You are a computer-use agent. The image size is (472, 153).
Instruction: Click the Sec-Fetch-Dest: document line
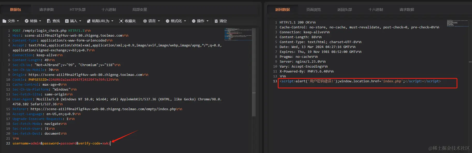click(40, 133)
